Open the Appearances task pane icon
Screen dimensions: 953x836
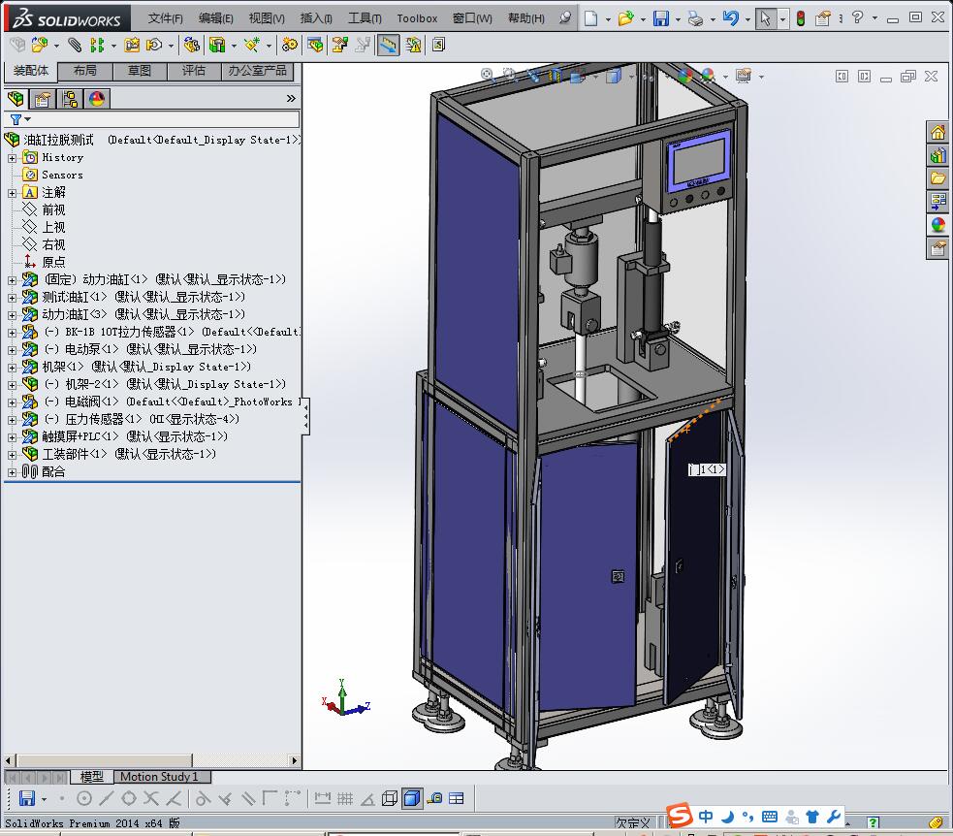(x=937, y=225)
